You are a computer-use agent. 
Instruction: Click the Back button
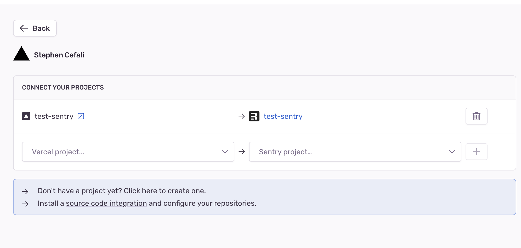coord(35,28)
